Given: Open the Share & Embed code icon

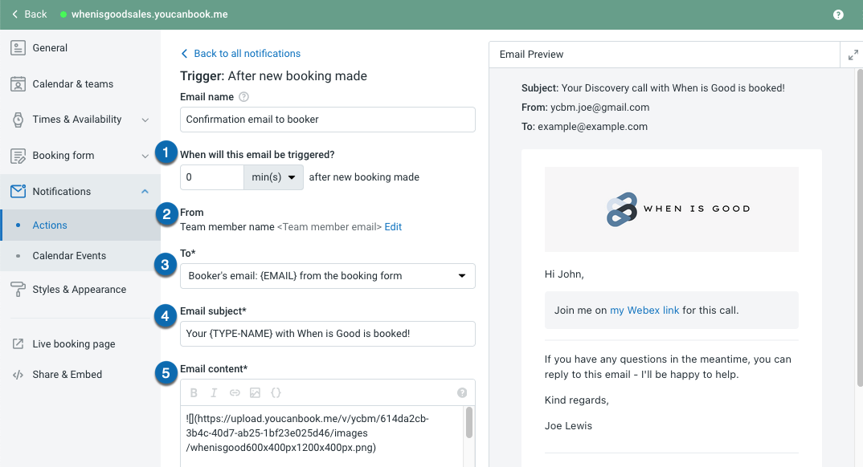Looking at the screenshot, I should pos(19,374).
